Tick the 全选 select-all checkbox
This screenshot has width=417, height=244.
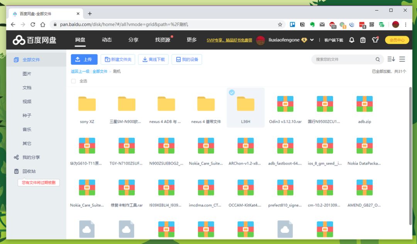[73, 81]
